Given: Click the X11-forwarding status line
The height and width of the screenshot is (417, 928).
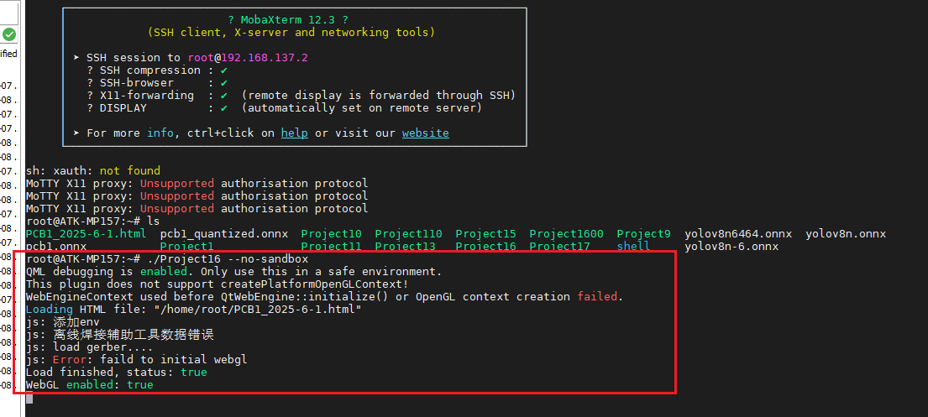Looking at the screenshot, I should [301, 95].
